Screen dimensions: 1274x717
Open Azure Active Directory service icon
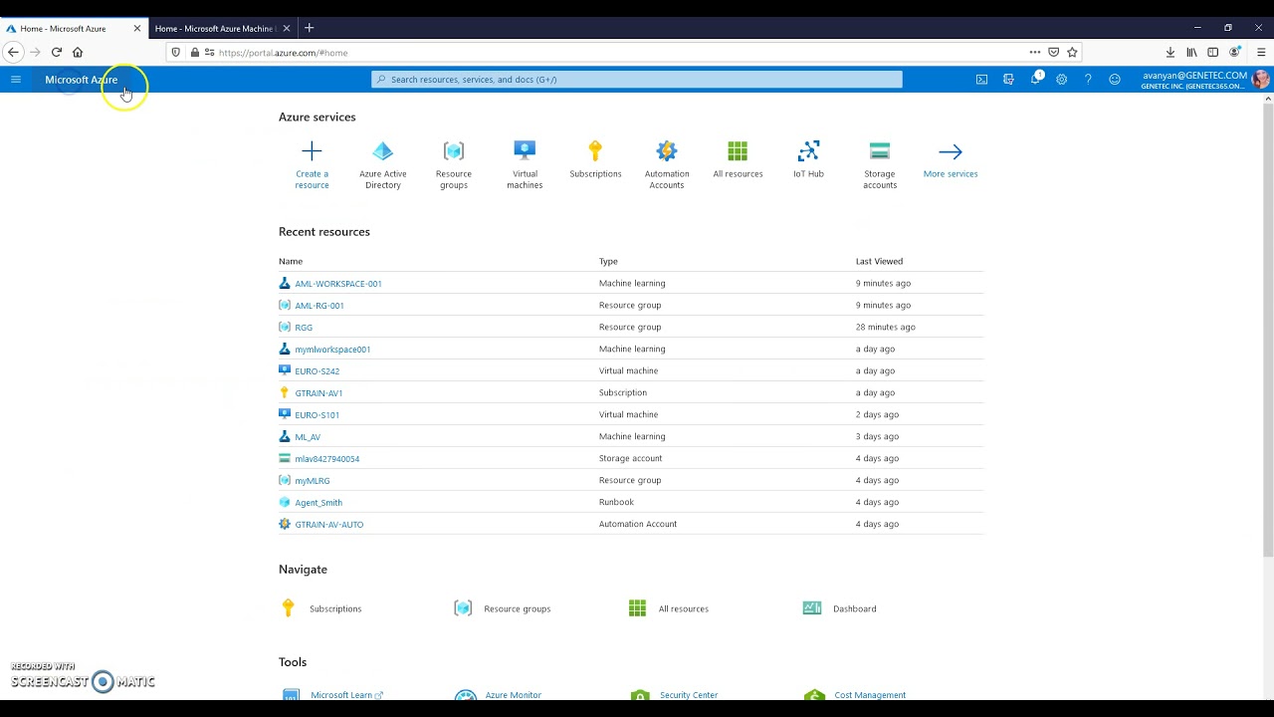click(383, 151)
